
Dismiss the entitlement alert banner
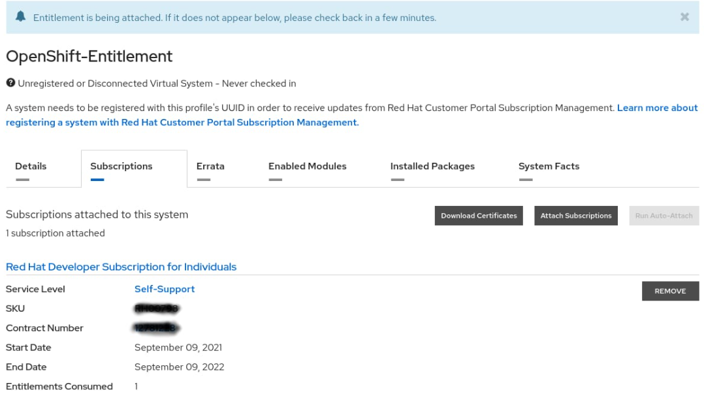click(684, 17)
